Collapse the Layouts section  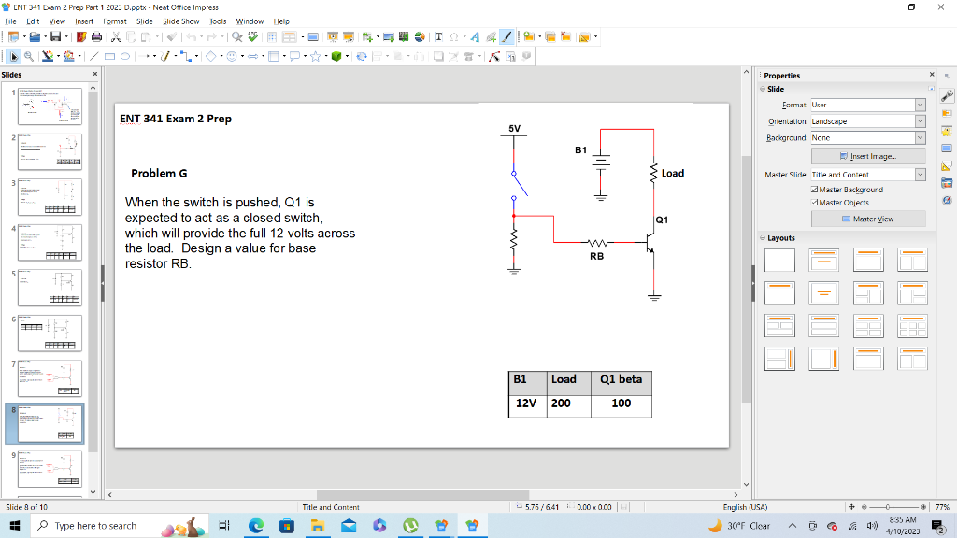tap(763, 238)
